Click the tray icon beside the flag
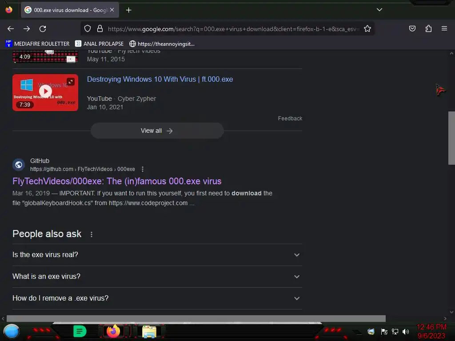The height and width of the screenshot is (341, 455). (371, 331)
